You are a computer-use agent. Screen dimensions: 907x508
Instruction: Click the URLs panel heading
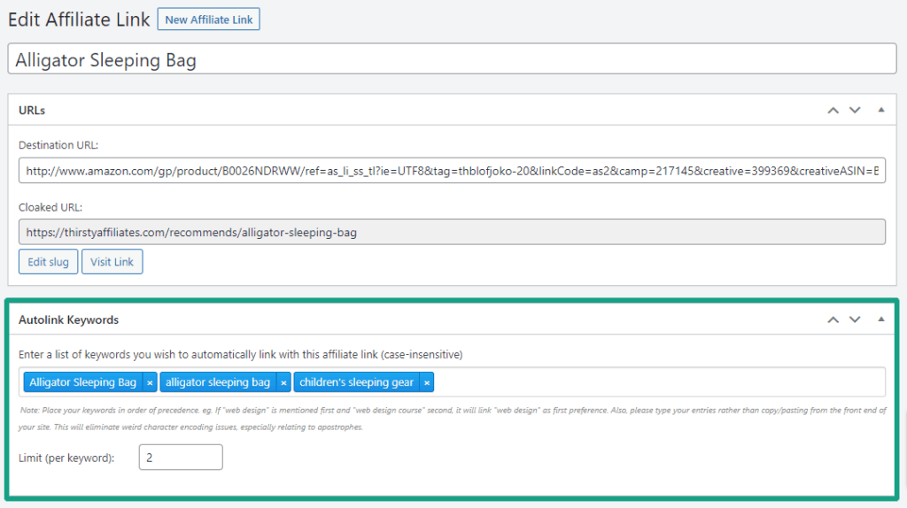coord(32,111)
